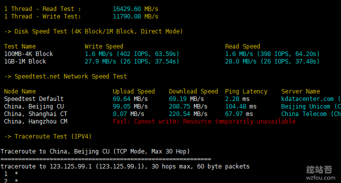Click download speed 220.54 MB/s

pyautogui.click(x=188, y=114)
